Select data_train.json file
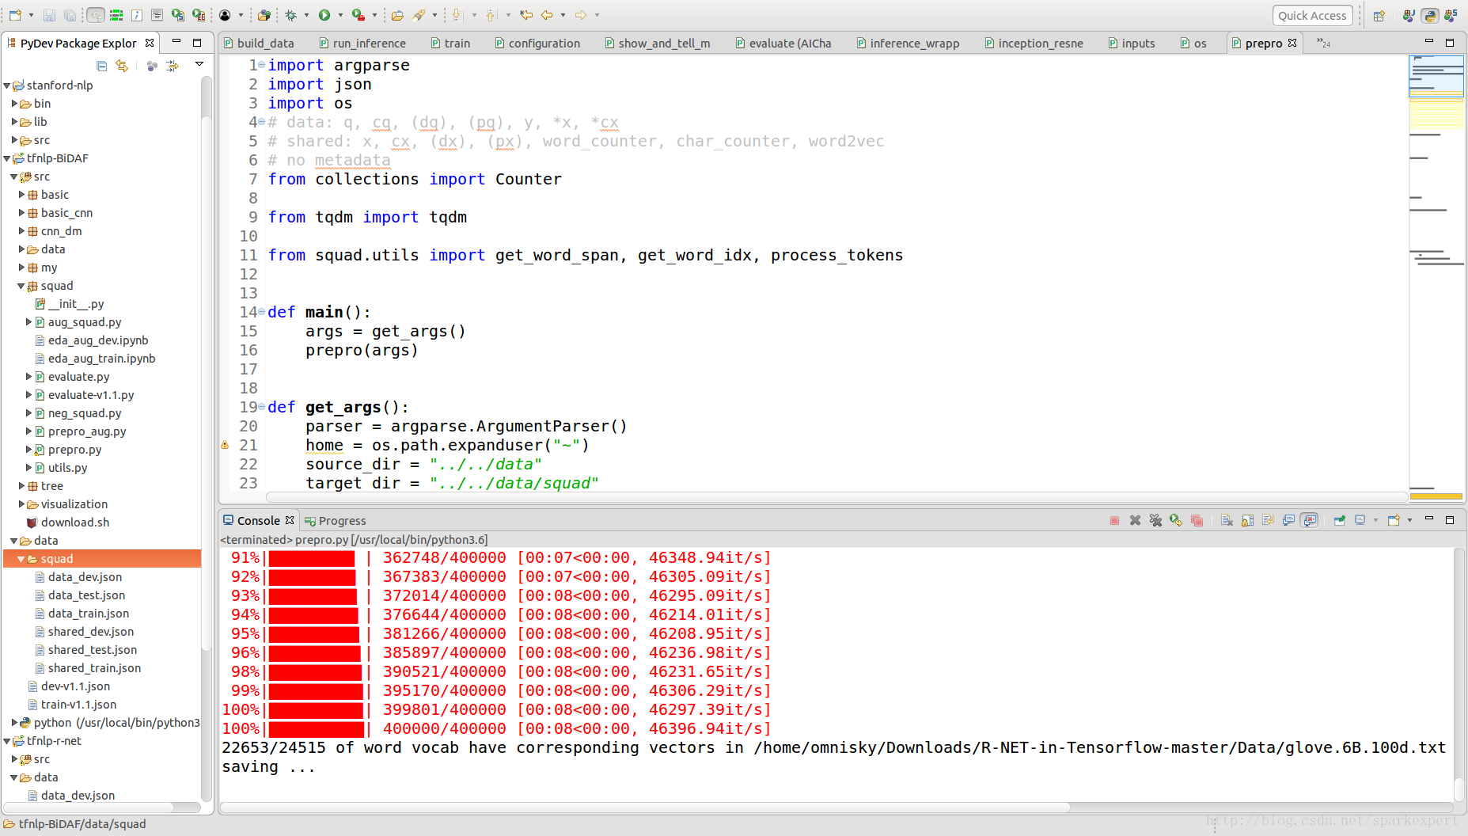 88,614
